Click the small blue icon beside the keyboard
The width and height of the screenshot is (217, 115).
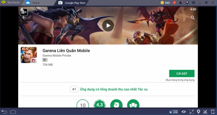tap(171, 112)
